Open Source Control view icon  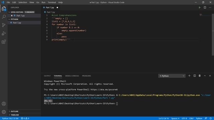click(4, 25)
